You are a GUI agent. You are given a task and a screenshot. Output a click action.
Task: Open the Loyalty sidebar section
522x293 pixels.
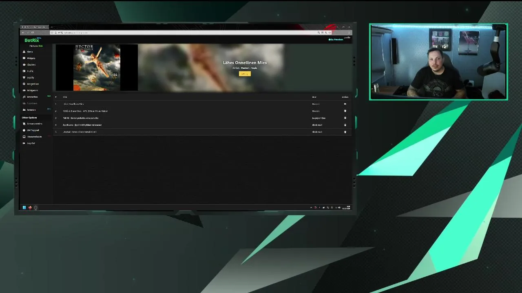click(x=29, y=78)
